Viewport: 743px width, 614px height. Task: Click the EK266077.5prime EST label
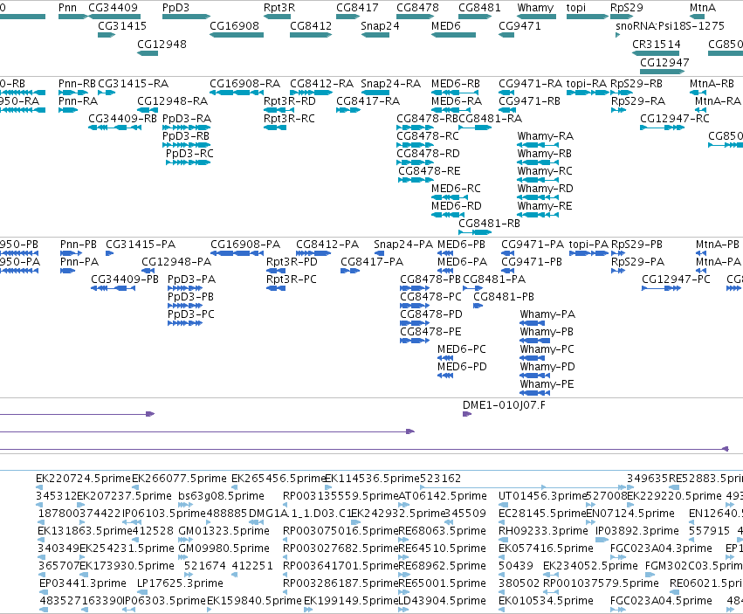click(x=179, y=479)
